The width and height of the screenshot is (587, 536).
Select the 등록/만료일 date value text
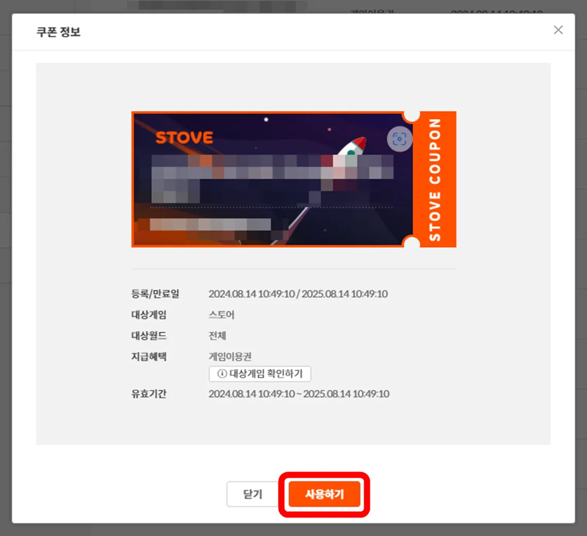point(298,294)
